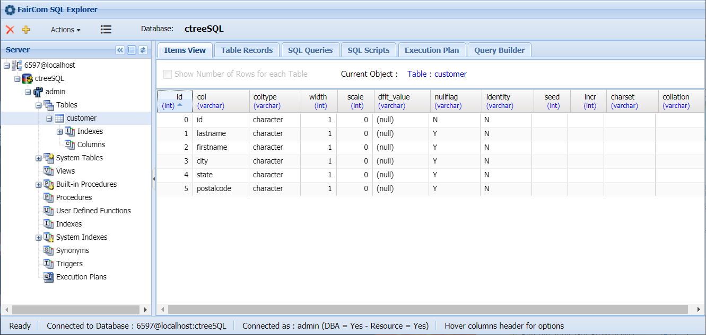Click the list-style icon in Server header
The width and height of the screenshot is (706, 335).
coord(131,50)
